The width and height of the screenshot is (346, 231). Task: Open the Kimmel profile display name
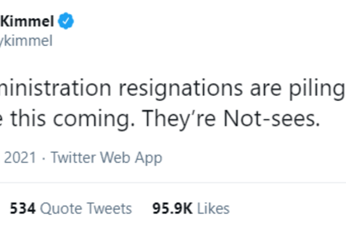coord(28,22)
